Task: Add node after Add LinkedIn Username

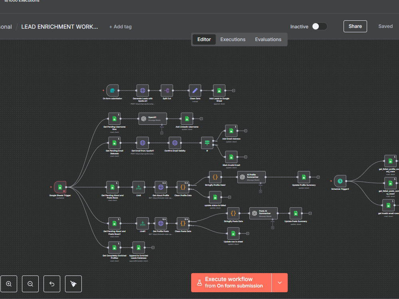Action: [201, 119]
